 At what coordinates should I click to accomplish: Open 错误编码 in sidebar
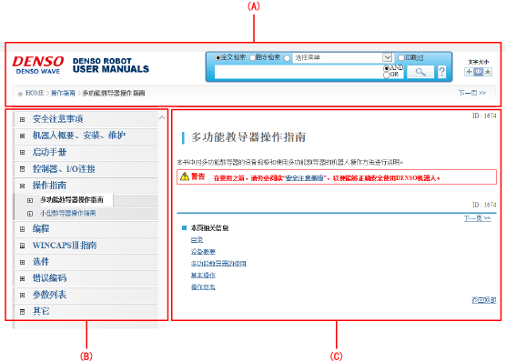49,278
